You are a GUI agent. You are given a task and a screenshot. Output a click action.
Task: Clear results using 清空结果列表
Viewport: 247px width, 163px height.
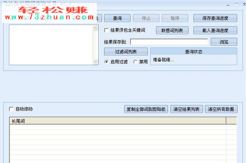click(187, 109)
